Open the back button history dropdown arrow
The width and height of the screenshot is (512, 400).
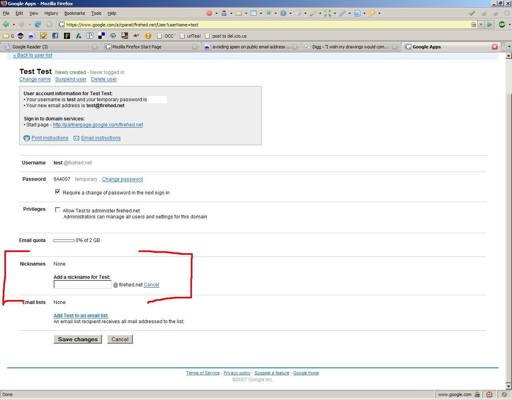(x=14, y=24)
